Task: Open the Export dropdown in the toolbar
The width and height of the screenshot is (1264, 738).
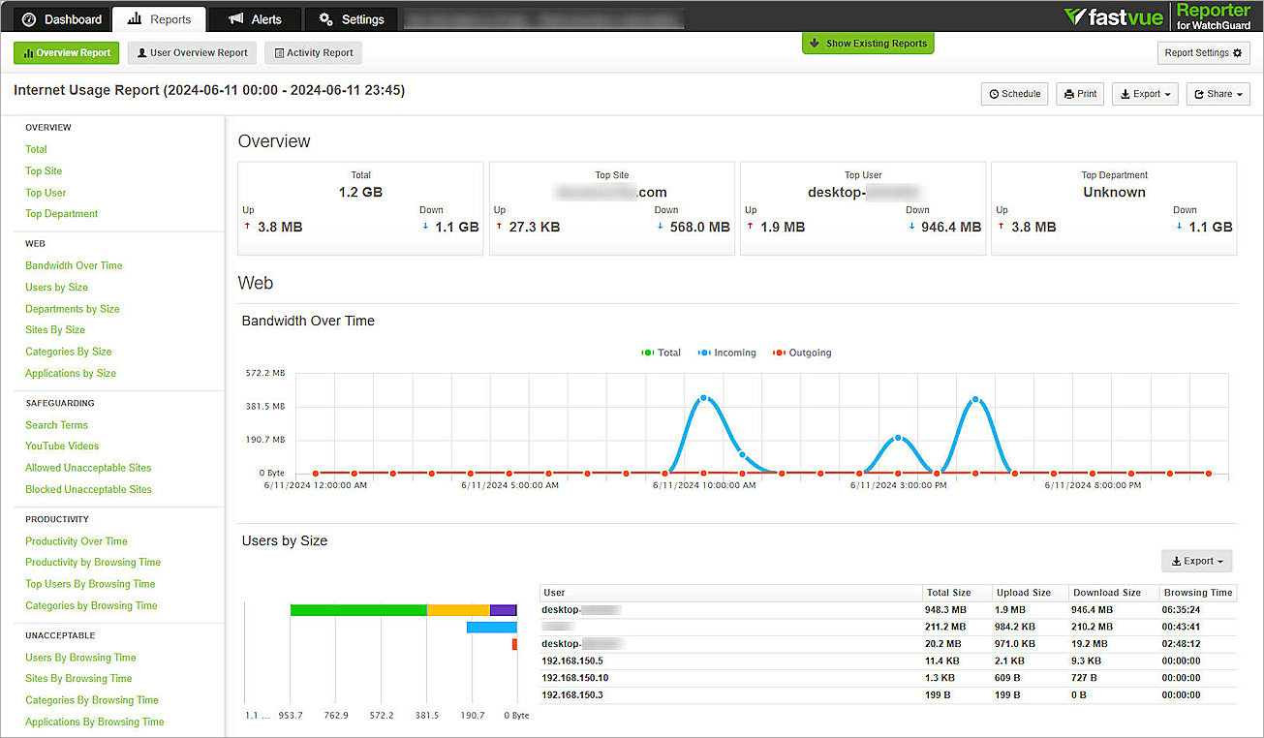Action: point(1144,94)
